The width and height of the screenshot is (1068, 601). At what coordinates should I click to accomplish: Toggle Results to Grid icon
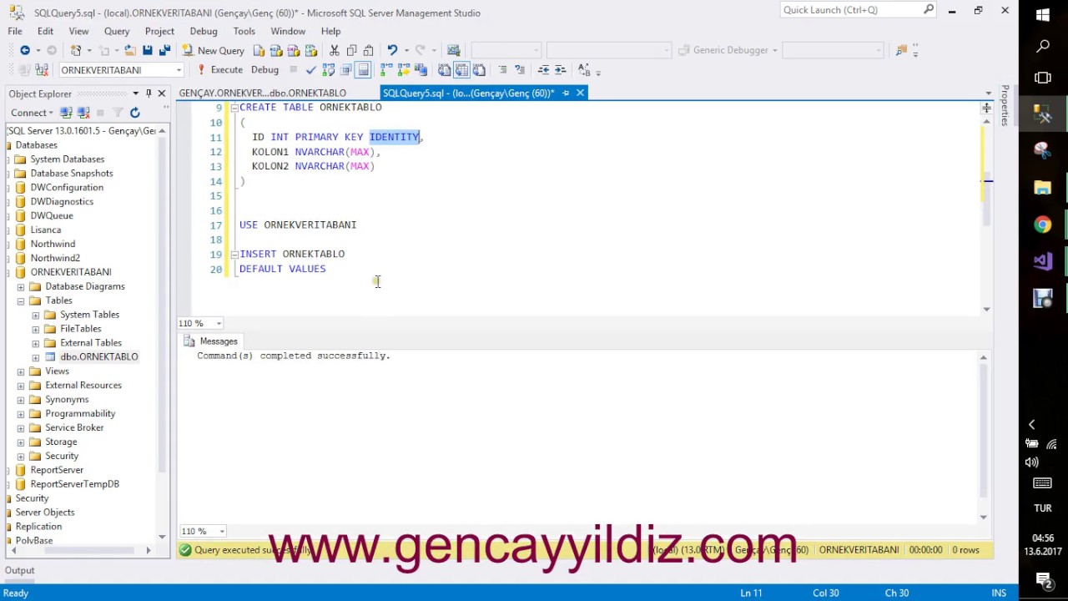[461, 69]
